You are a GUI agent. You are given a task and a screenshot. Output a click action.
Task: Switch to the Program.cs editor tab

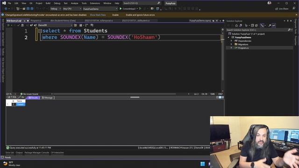coord(36,21)
